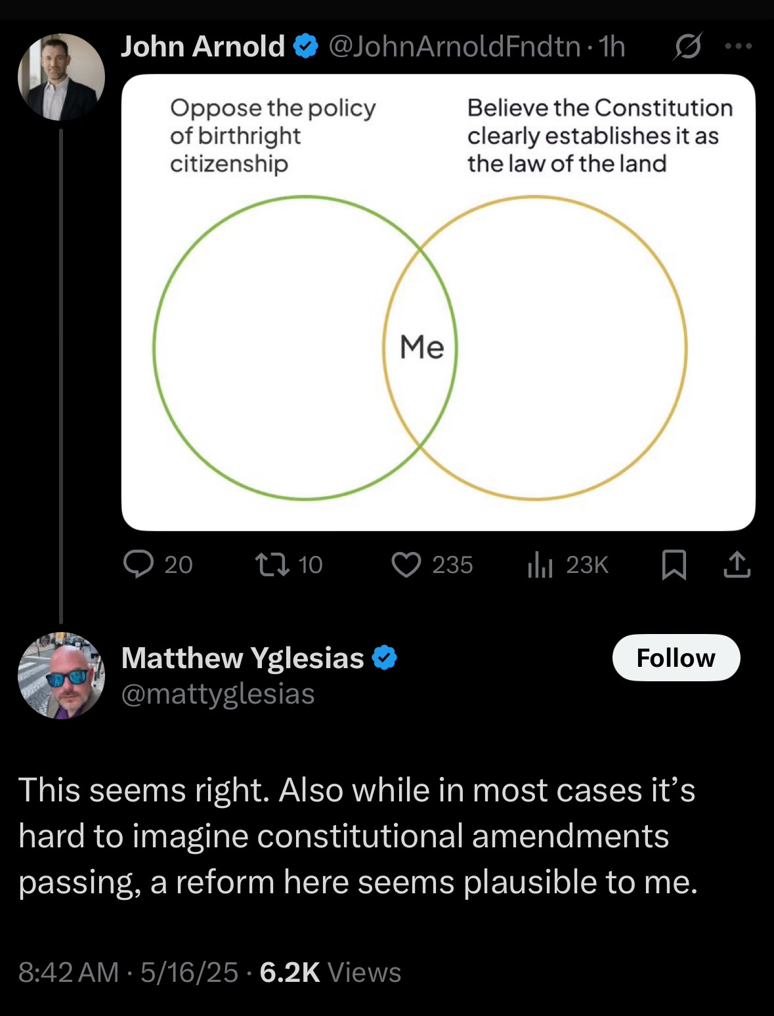Open the @mattyglesias handle link
This screenshot has height=1016, width=774.
pyautogui.click(x=218, y=694)
